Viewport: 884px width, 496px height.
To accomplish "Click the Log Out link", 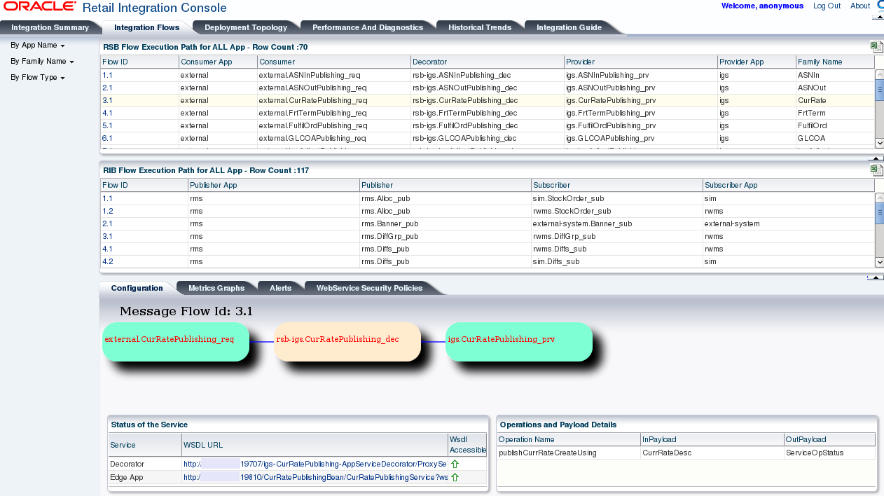I will coord(827,6).
